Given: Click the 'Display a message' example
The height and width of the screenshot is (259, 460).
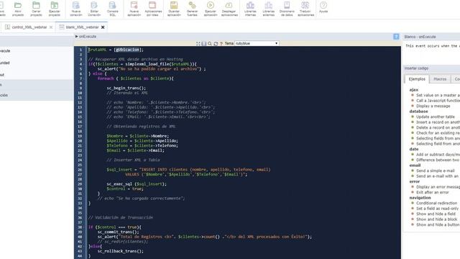Looking at the screenshot, I should [x=433, y=106].
